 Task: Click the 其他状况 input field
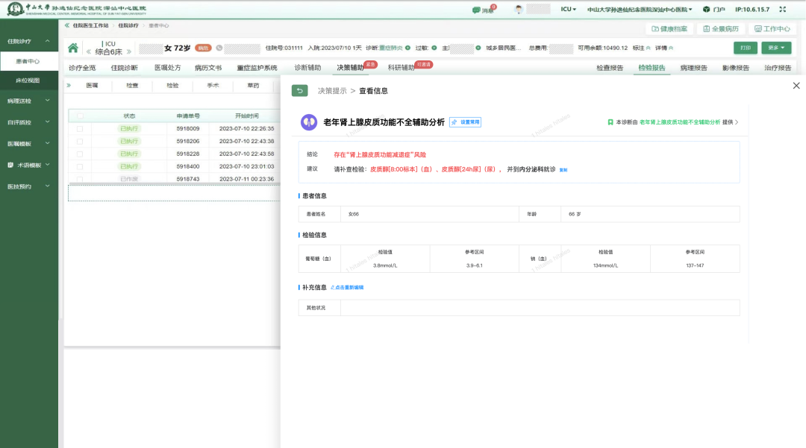pyautogui.click(x=539, y=308)
